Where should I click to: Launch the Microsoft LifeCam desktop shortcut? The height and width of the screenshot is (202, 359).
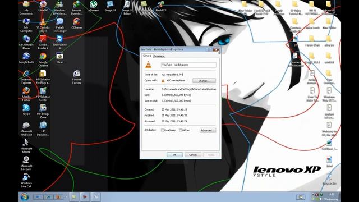26,163
